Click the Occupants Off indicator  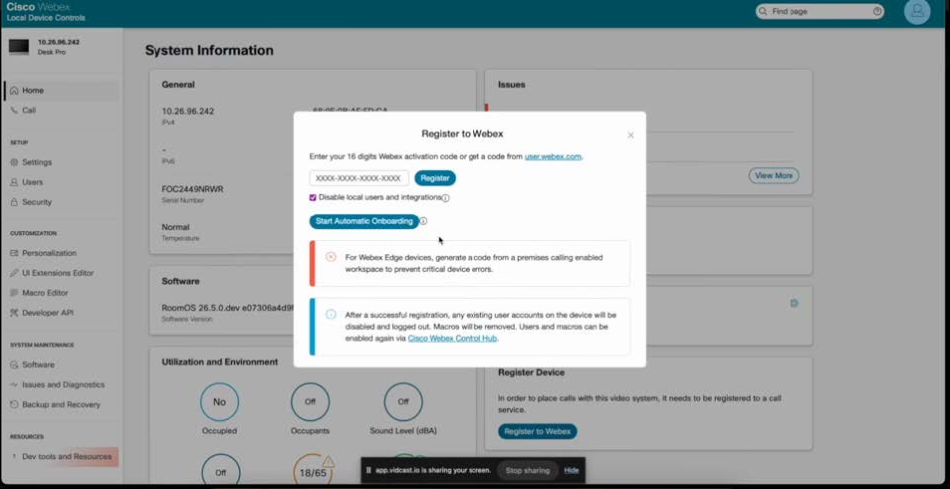tap(311, 401)
